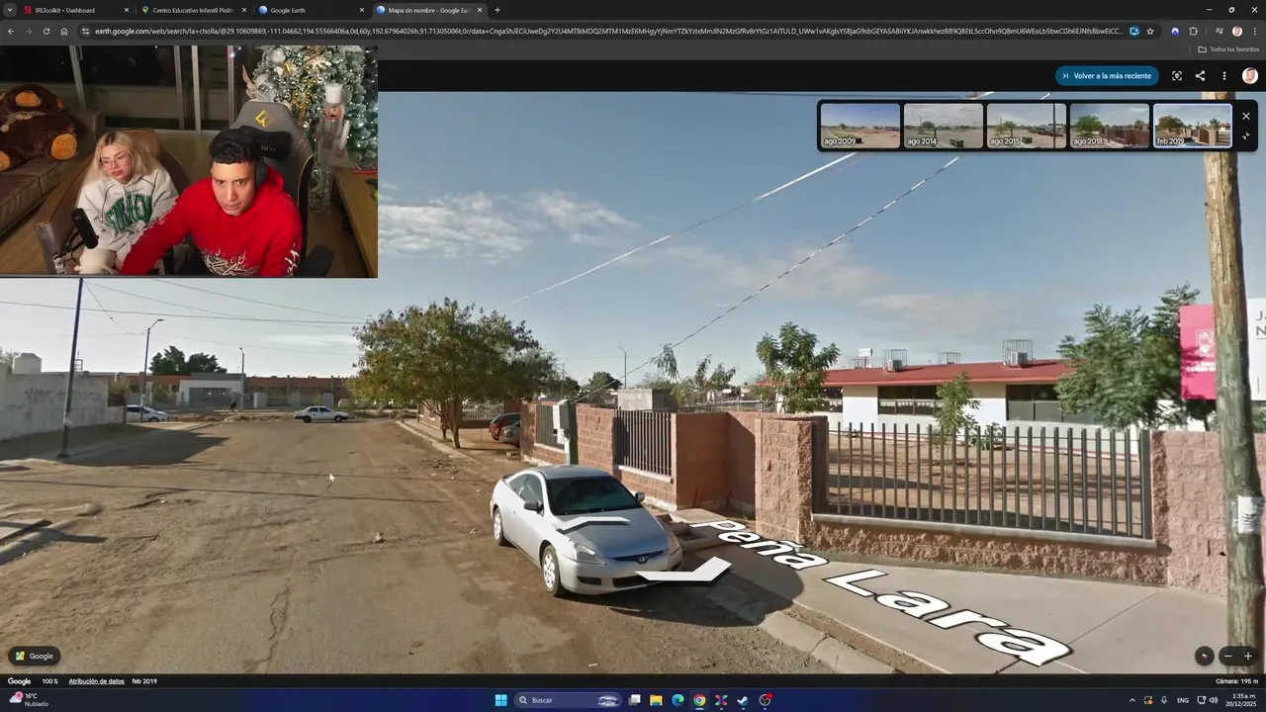Select the ago 2018 Street View thumbnail
This screenshot has width=1266, height=712.
1110,126
